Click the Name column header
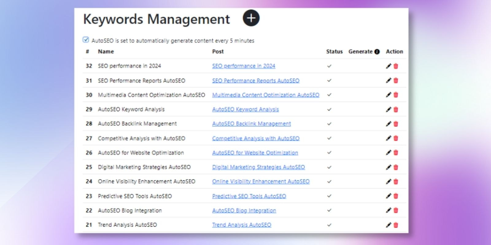This screenshot has height=245, width=491. pos(106,51)
